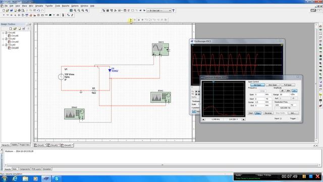
Task: Toggle Full Span in Span Control
Action: tap(288, 85)
